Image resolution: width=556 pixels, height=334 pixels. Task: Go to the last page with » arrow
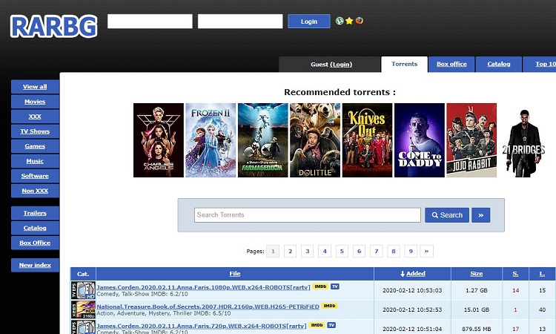pos(427,251)
